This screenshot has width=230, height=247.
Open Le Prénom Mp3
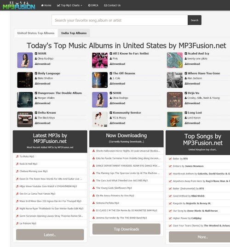coord(28,224)
